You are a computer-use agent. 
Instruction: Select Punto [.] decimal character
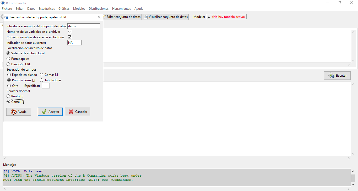[x=8, y=96]
